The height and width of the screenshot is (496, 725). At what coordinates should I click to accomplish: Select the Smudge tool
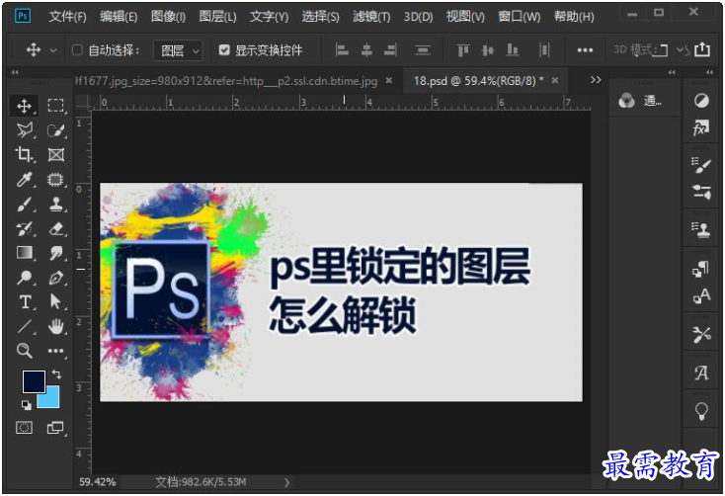tap(56, 253)
